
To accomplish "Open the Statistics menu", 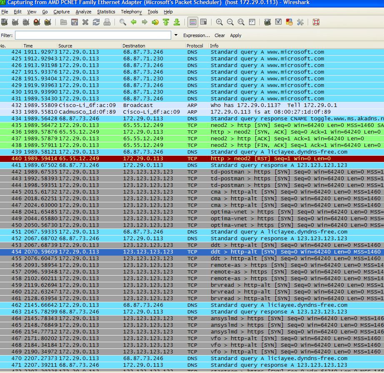I will point(106,12).
